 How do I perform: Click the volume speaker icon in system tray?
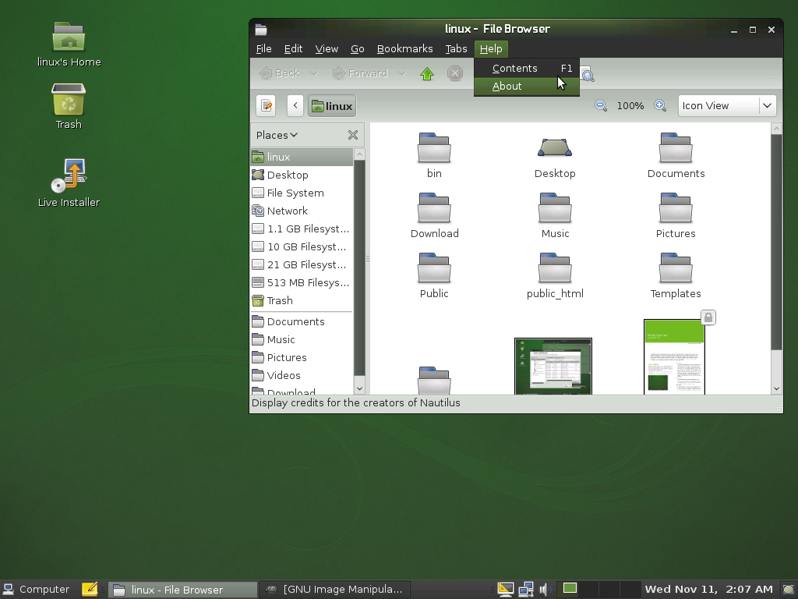(544, 590)
